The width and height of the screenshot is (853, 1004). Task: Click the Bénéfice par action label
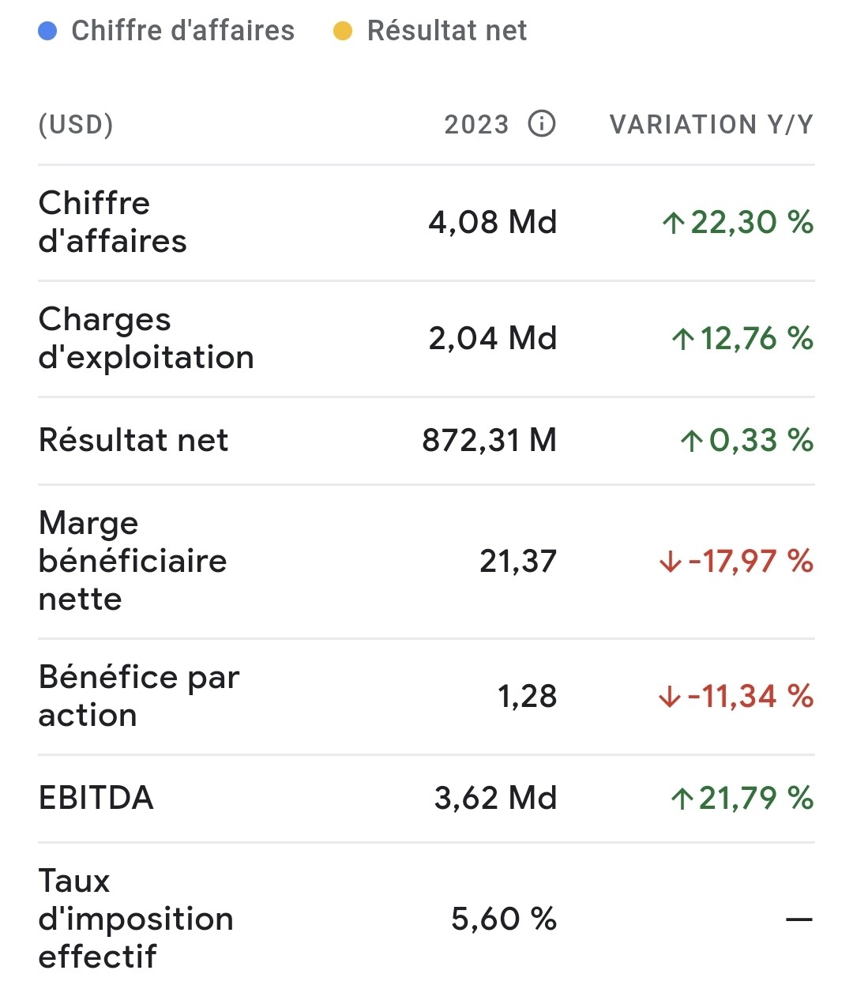[x=139, y=696]
